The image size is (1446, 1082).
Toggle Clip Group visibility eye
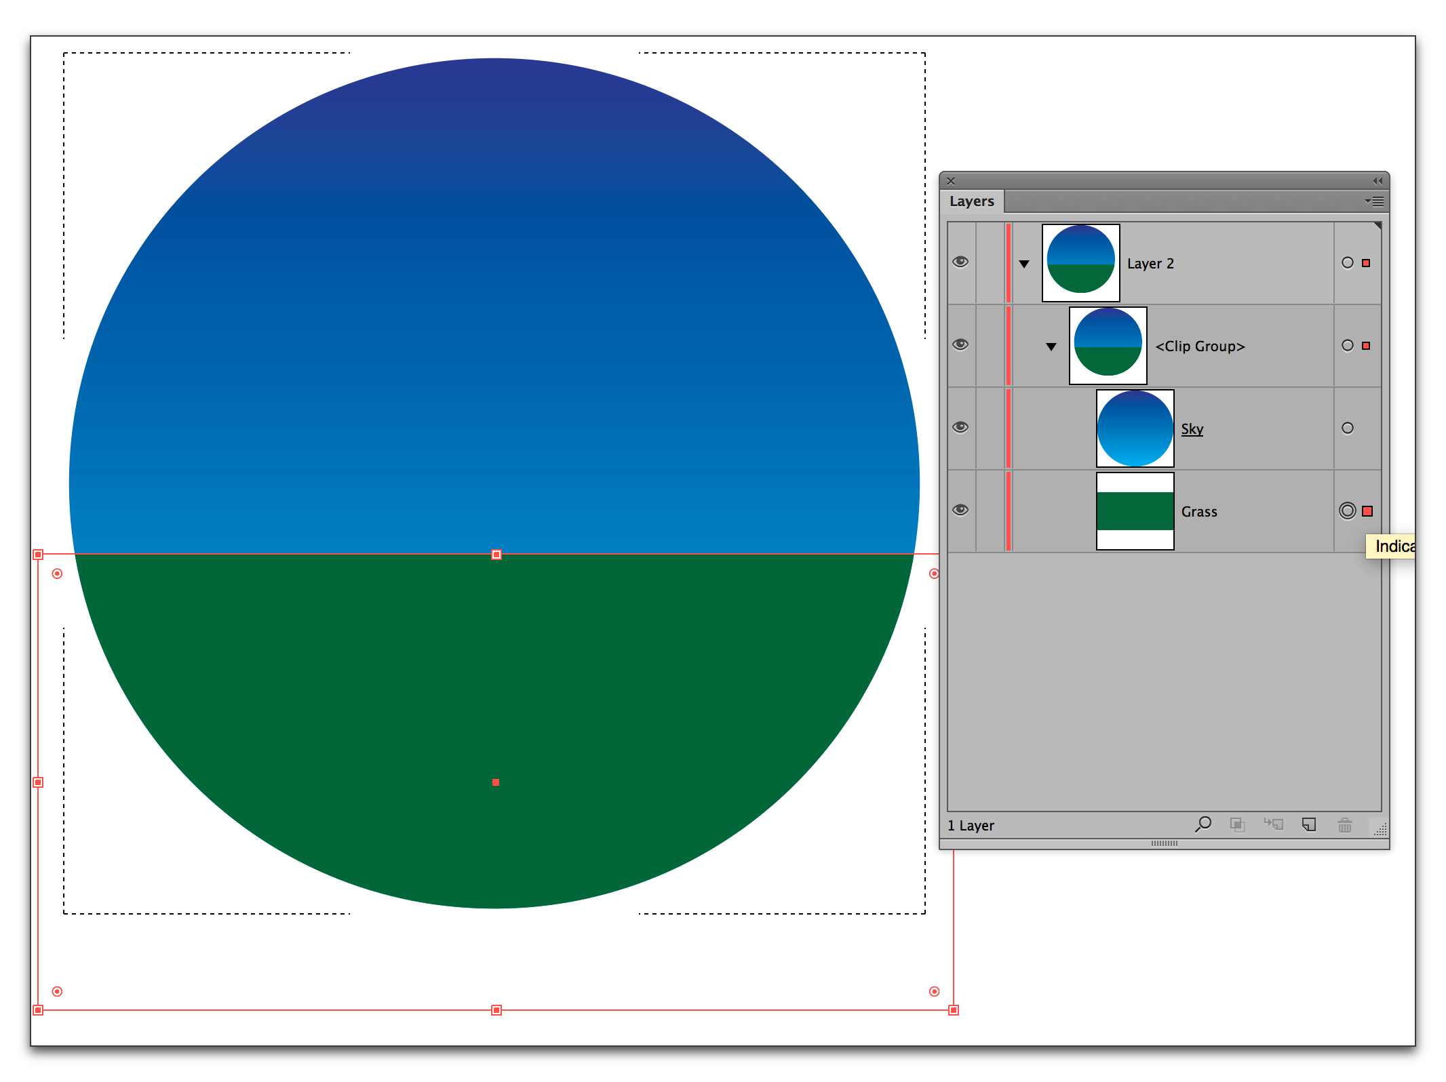(960, 344)
